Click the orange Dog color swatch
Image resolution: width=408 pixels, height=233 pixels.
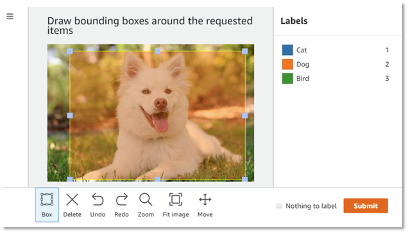click(287, 64)
